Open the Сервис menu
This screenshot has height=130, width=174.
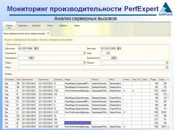(x=77, y=26)
